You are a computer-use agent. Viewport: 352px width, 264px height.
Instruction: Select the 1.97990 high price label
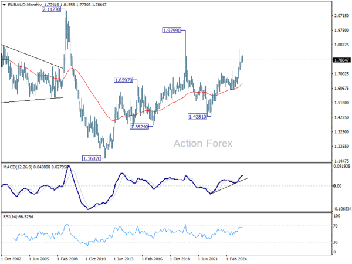tap(172, 31)
